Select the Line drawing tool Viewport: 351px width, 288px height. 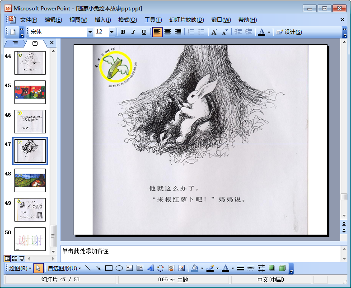tap(88, 268)
